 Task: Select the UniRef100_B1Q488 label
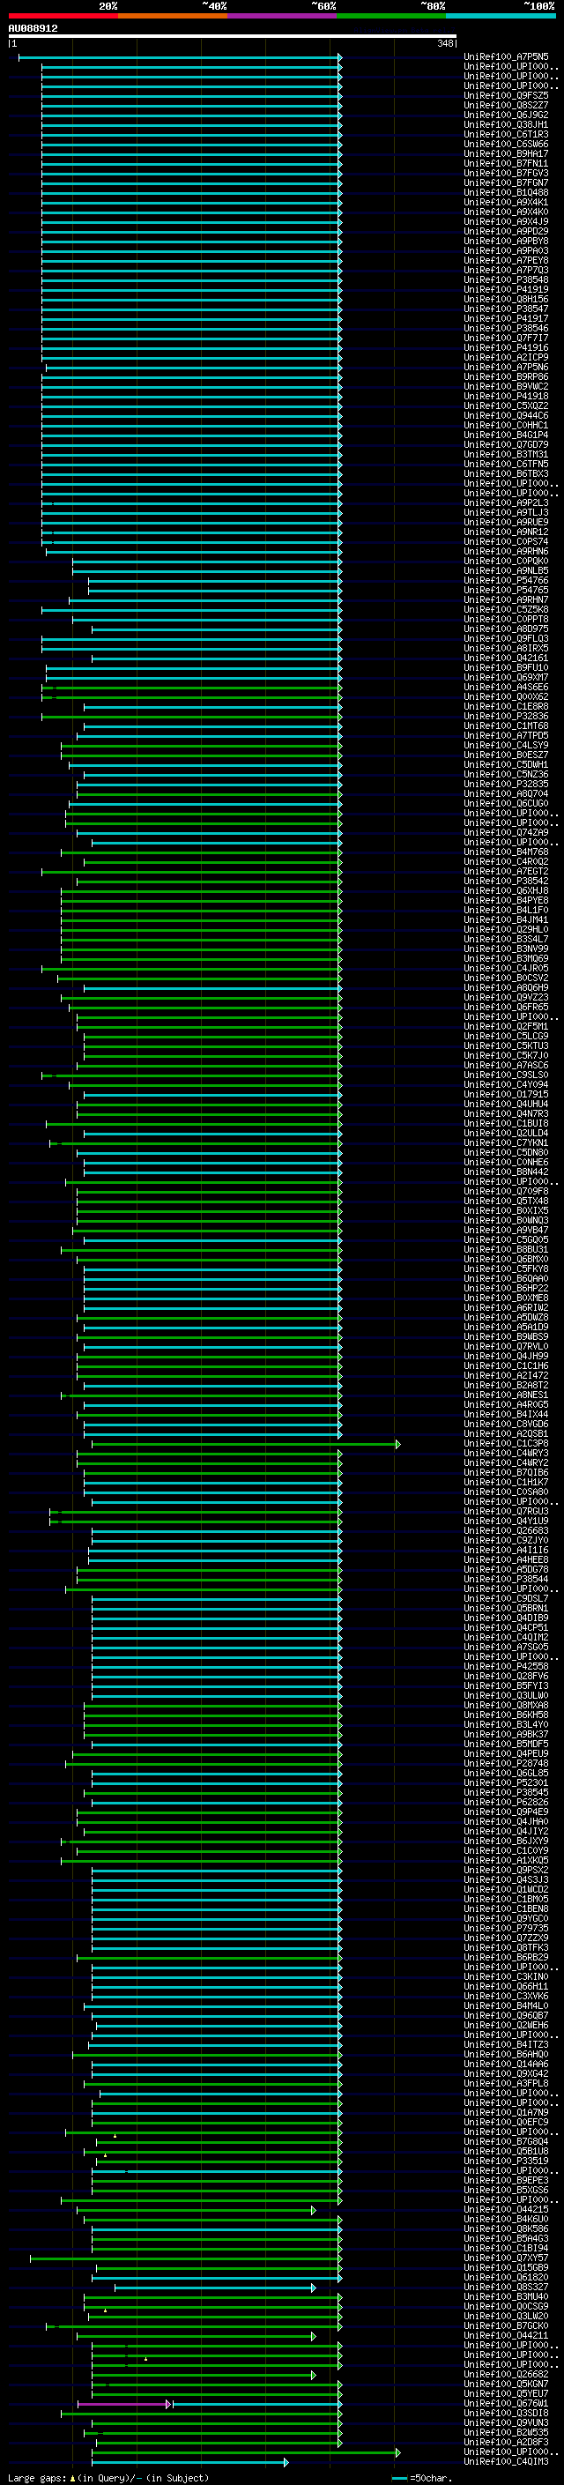click(506, 192)
